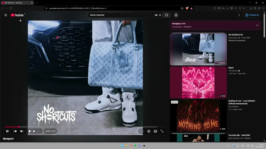Open the YouTube Mix – MACONE title
Viewport: 266px width, 149px height.
click(x=239, y=135)
